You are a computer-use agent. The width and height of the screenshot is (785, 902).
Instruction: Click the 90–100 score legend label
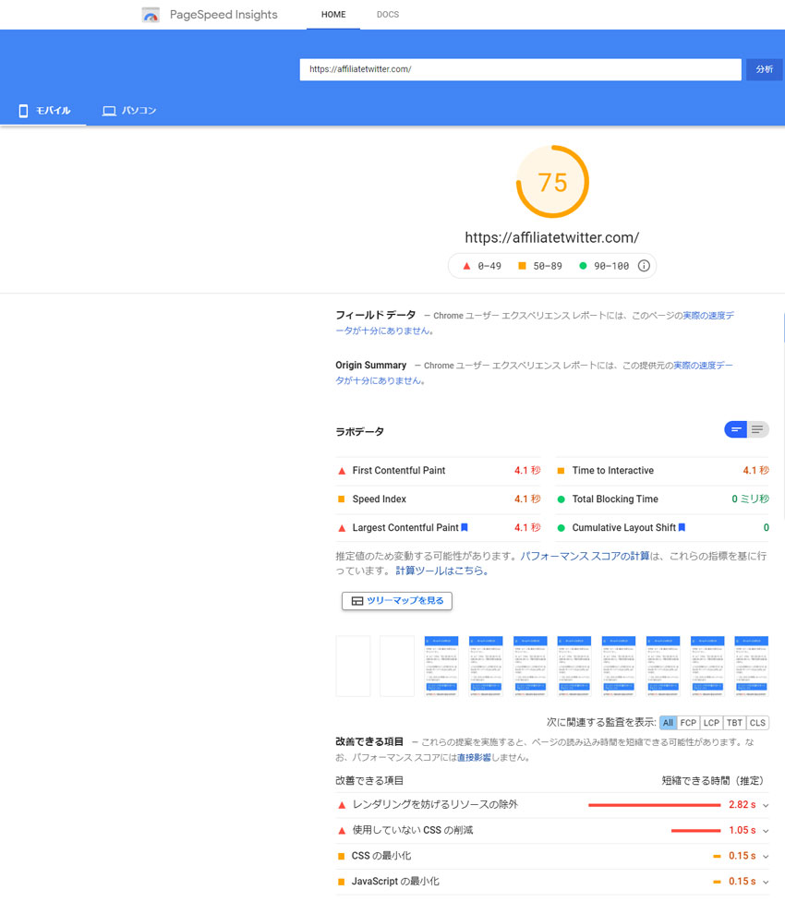point(611,266)
